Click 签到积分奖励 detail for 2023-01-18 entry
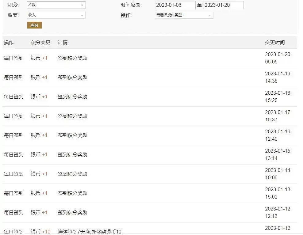 pos(72,97)
